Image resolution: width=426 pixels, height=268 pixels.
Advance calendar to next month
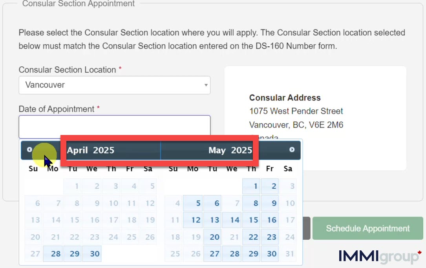tap(292, 149)
